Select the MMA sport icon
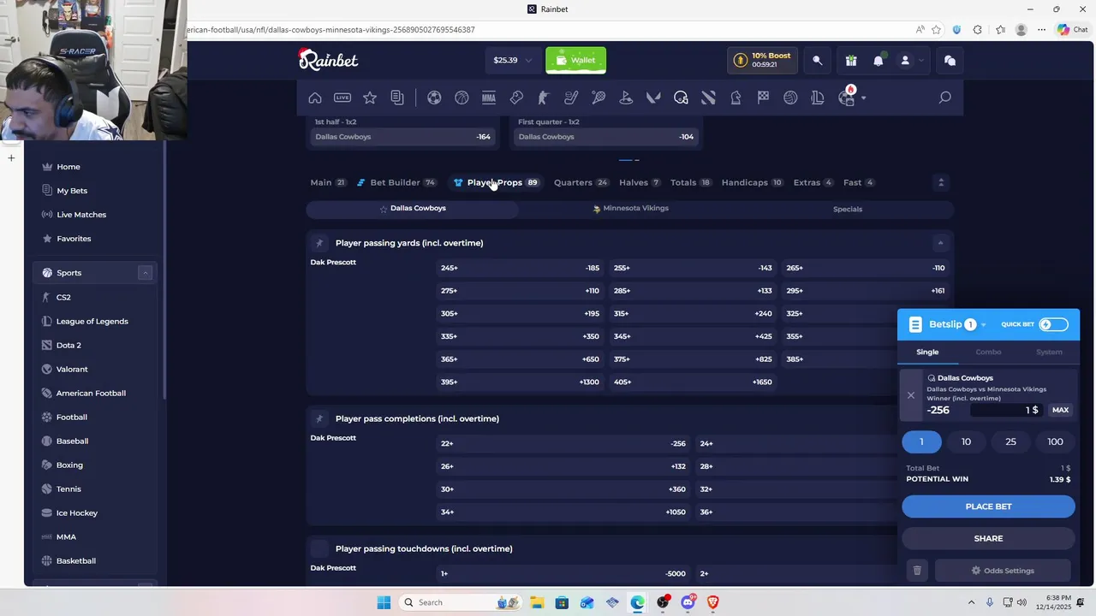This screenshot has width=1096, height=616. (489, 98)
